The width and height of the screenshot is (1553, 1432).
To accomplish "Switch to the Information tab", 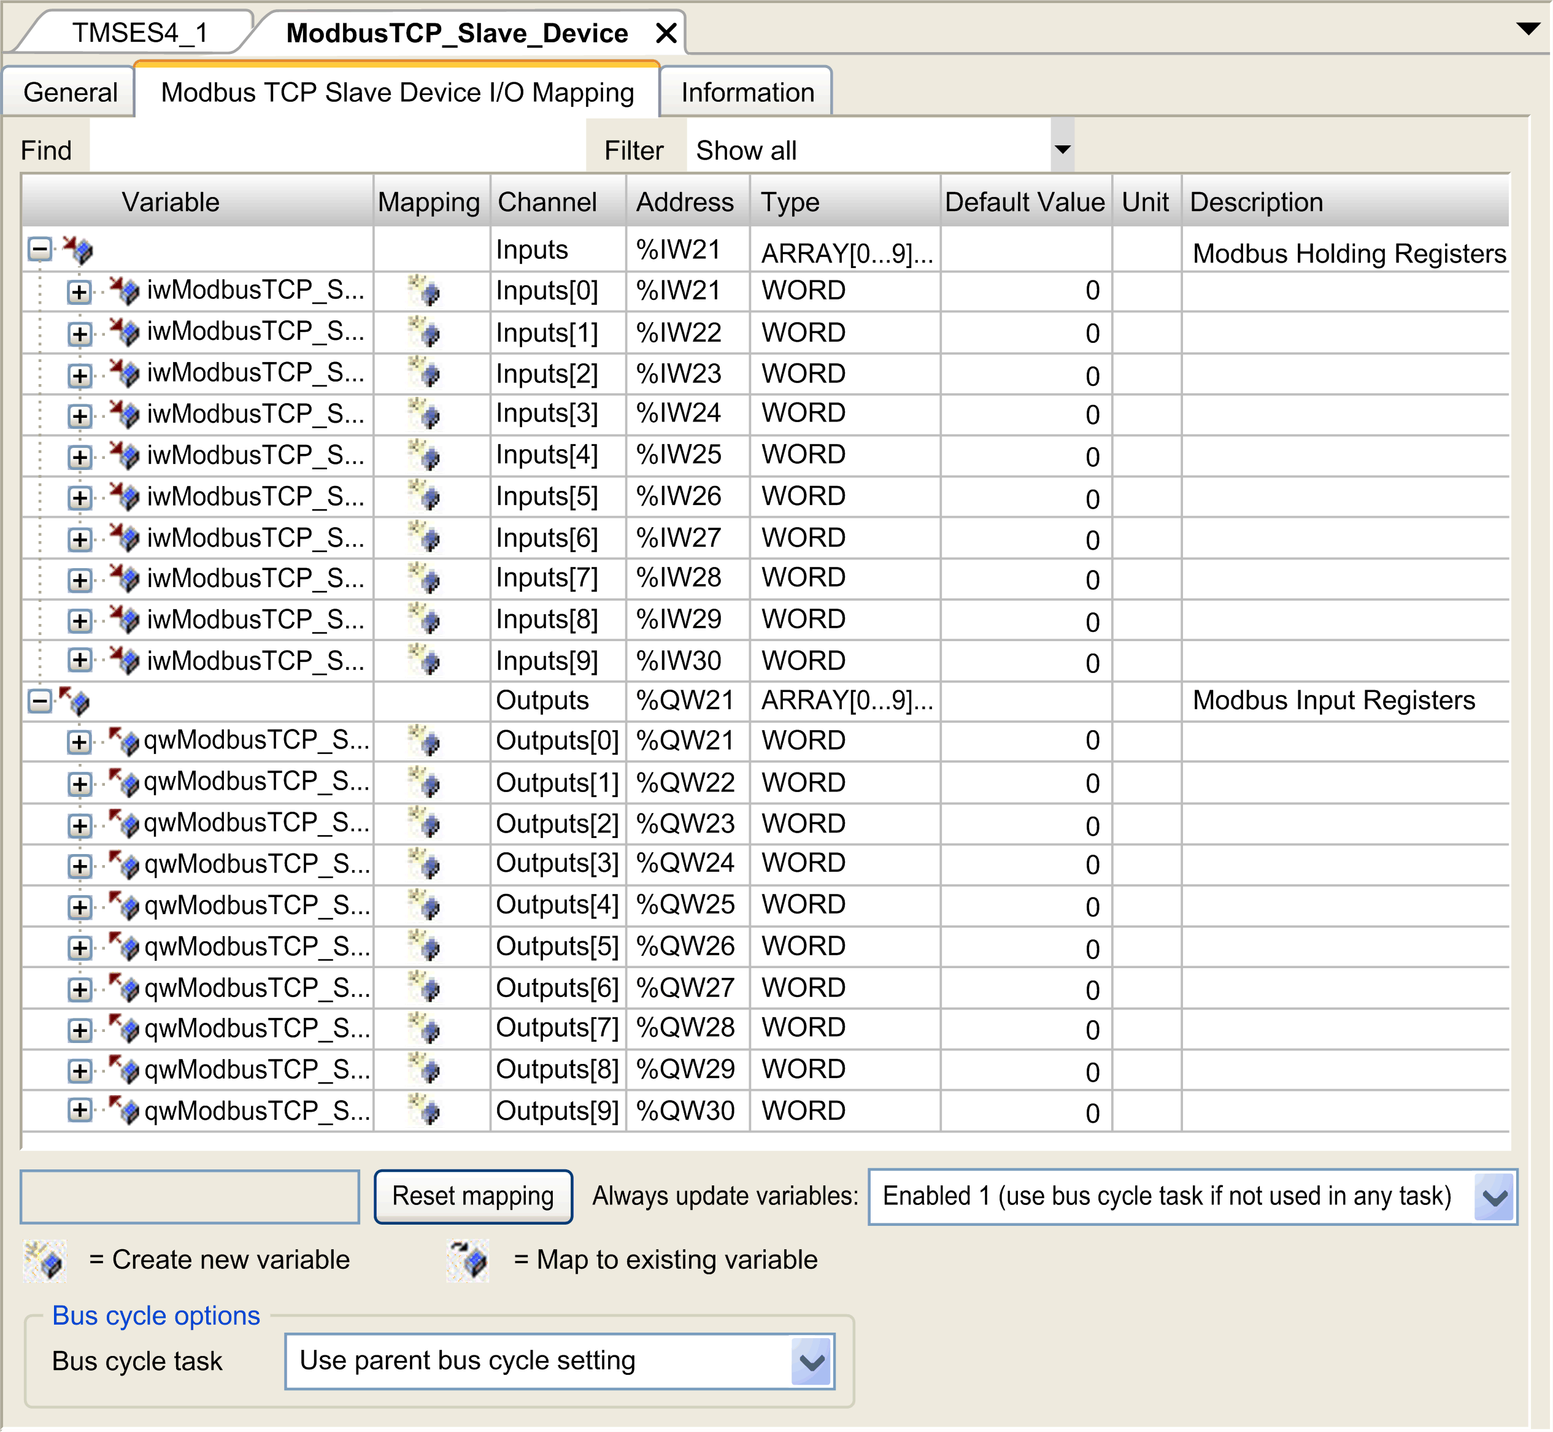I will point(746,91).
